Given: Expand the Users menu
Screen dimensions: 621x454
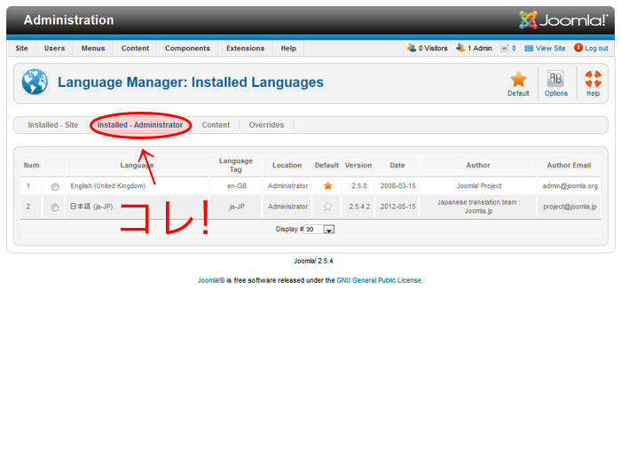Looking at the screenshot, I should [x=55, y=48].
